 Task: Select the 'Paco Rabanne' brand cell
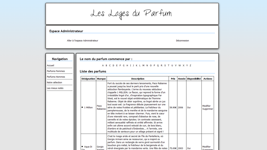pyautogui.click(x=101, y=107)
